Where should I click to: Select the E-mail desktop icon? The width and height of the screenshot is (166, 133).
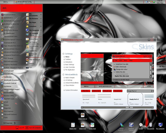pos(141,126)
